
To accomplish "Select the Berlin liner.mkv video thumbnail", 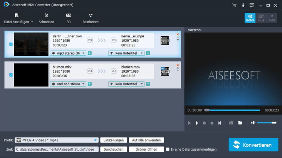I will [31, 44].
